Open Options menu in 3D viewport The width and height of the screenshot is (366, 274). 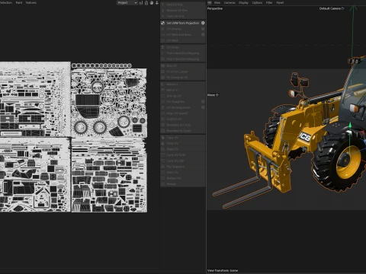(x=257, y=3)
